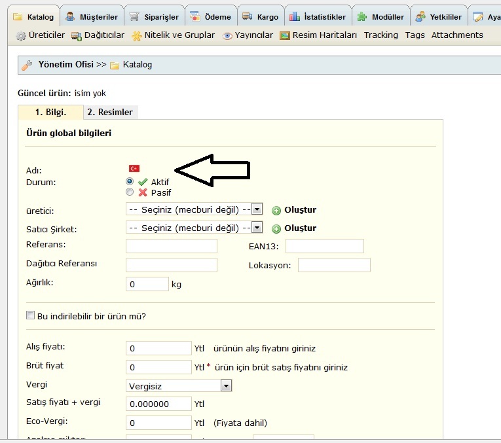Image resolution: width=501 pixels, height=443 pixels.
Task: Click the green checkmark Aktif icon
Action: tap(143, 182)
